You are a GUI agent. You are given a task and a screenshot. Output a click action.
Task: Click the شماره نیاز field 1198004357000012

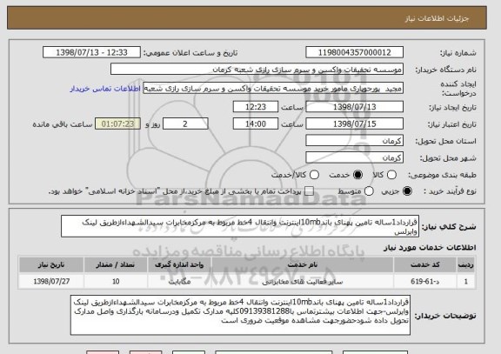click(354, 52)
